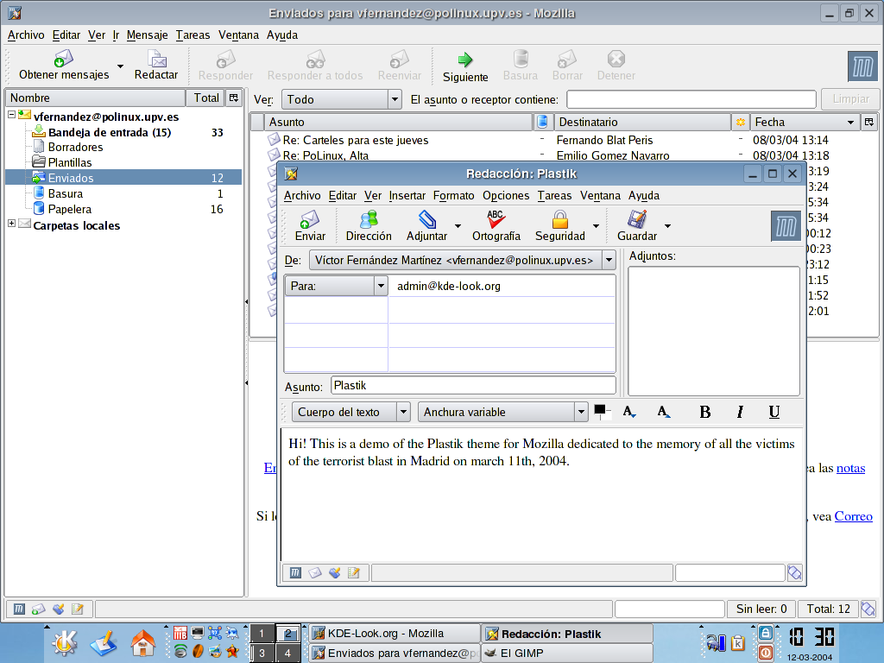Image resolution: width=884 pixels, height=663 pixels.
Task: Open the Insertar menu in compose window
Action: tap(407, 196)
